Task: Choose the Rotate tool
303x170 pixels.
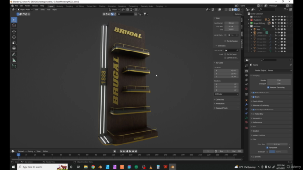Action: (14, 37)
